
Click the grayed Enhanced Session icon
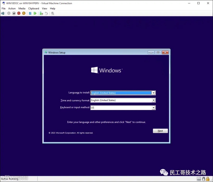point(52,13)
